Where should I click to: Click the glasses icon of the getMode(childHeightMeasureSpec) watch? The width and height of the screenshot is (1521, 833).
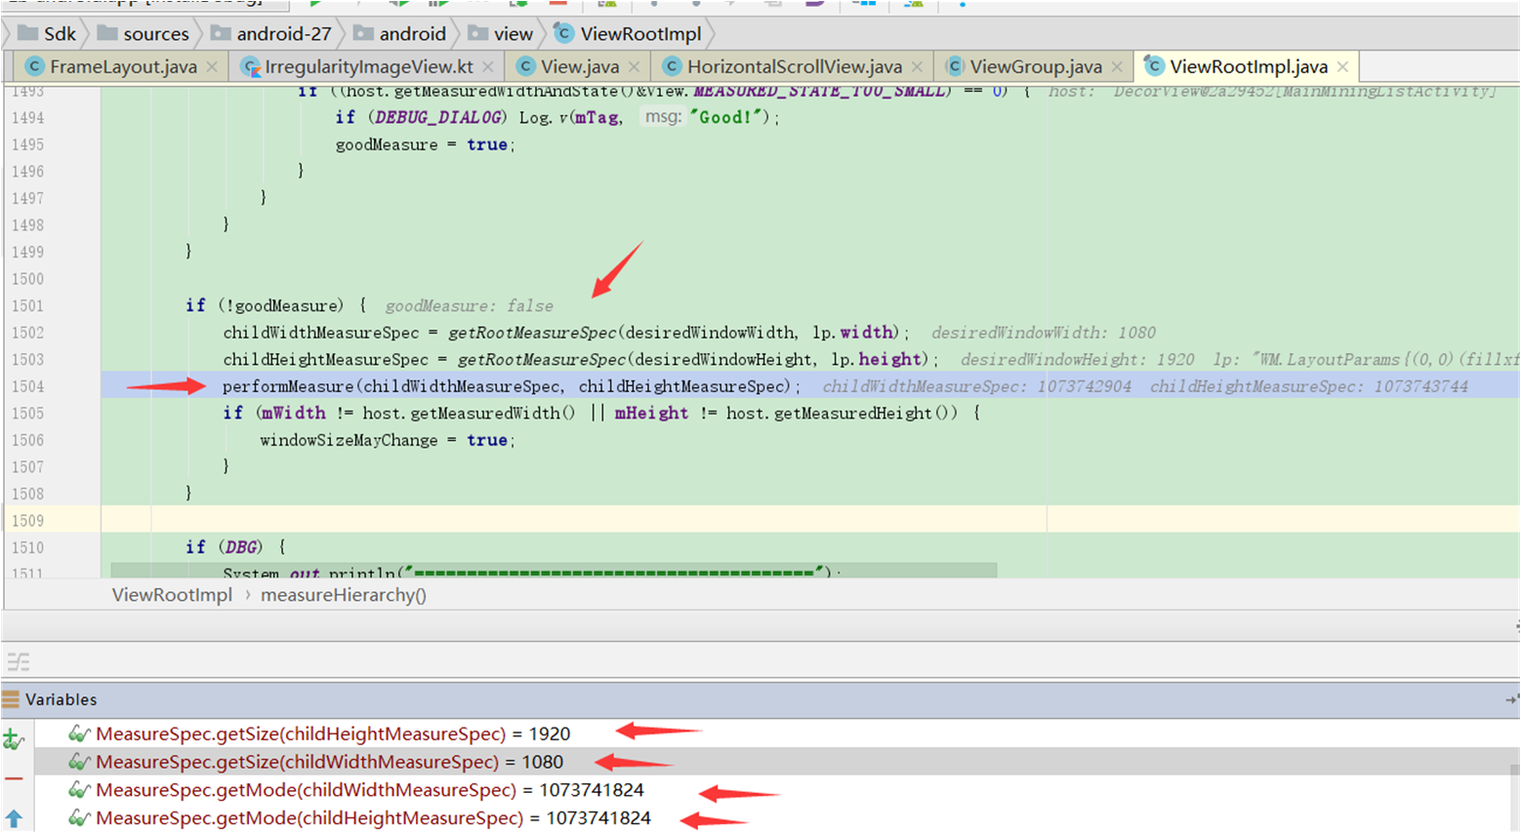click(79, 818)
